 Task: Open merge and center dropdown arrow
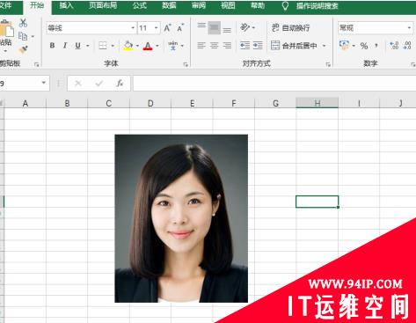pos(324,46)
